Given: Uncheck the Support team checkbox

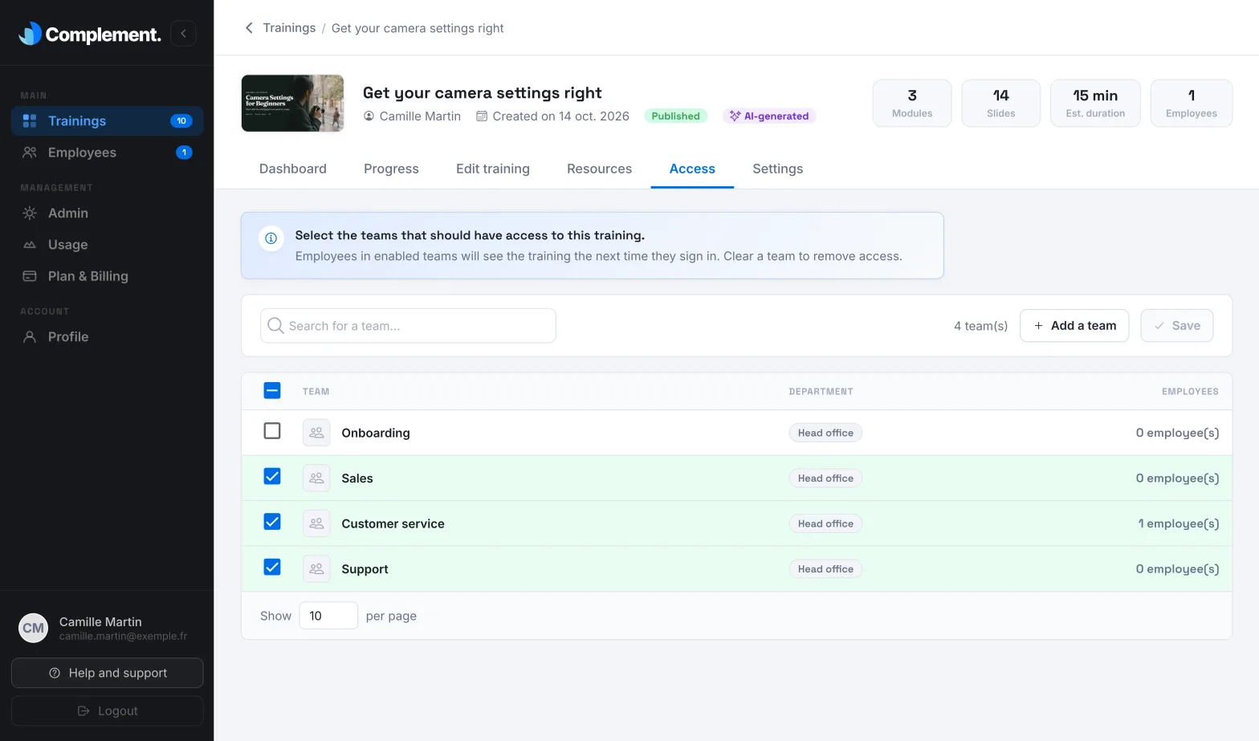Looking at the screenshot, I should point(272,568).
